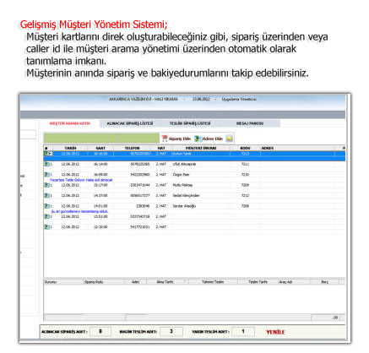This screenshot has height=353, width=369.
Task: Click the row icon for Özgür Eser
Action: pos(46,175)
